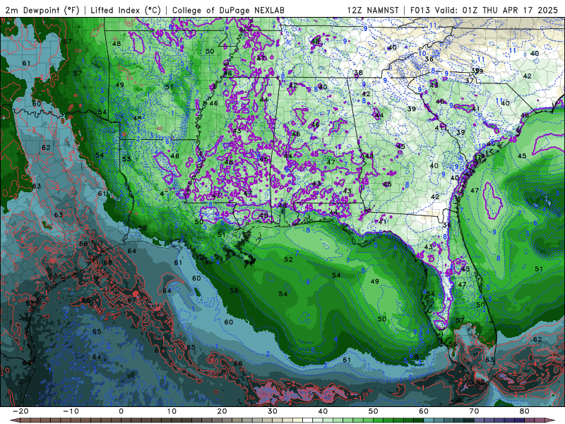Screen dimensions: 565x424
Task: Click the '2m Dewpoint (°F)' title text
Action: coord(42,10)
